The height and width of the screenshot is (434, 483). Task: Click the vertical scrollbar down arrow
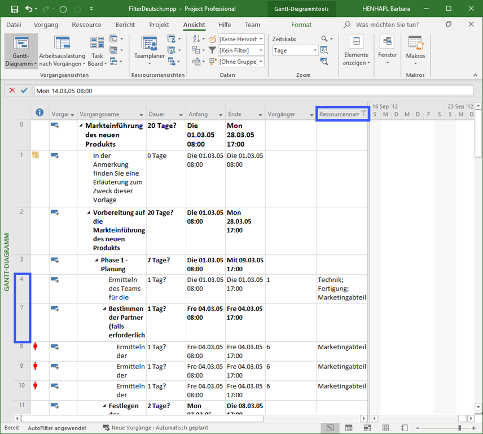click(x=478, y=407)
